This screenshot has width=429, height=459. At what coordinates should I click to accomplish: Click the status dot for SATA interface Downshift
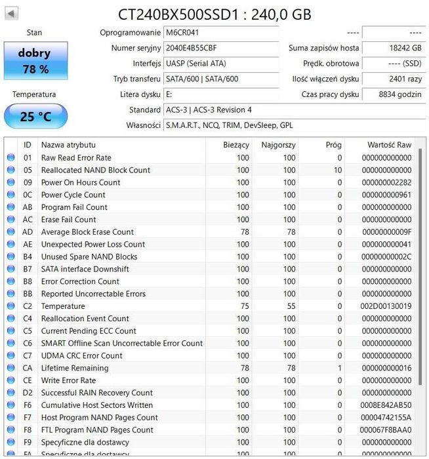click(11, 269)
